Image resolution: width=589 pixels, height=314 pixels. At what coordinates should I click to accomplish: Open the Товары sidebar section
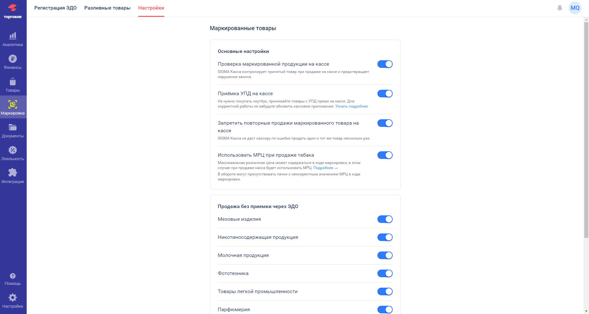[13, 85]
